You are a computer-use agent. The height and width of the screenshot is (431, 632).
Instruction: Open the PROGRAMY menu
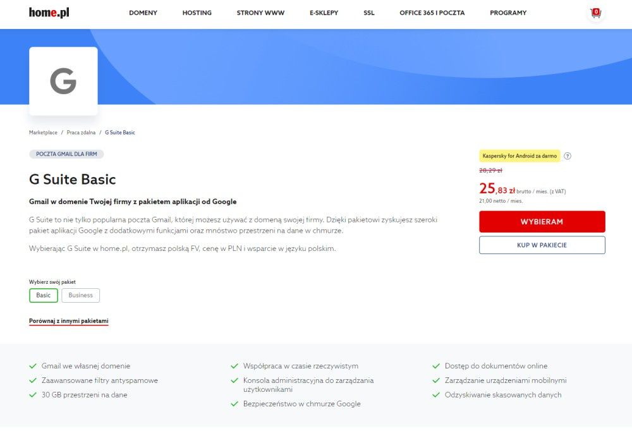508,13
